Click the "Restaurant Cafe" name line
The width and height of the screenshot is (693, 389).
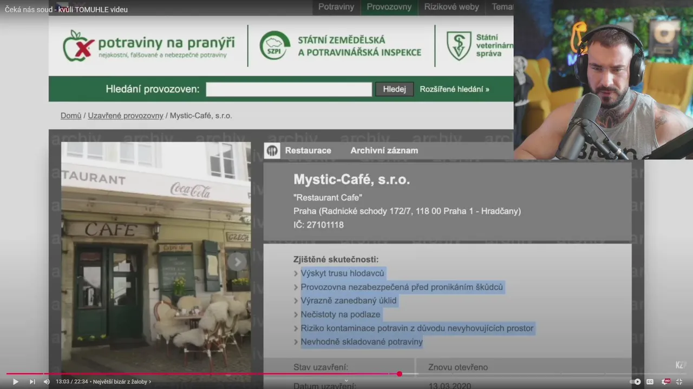(328, 198)
